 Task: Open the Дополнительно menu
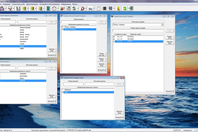click(32, 4)
